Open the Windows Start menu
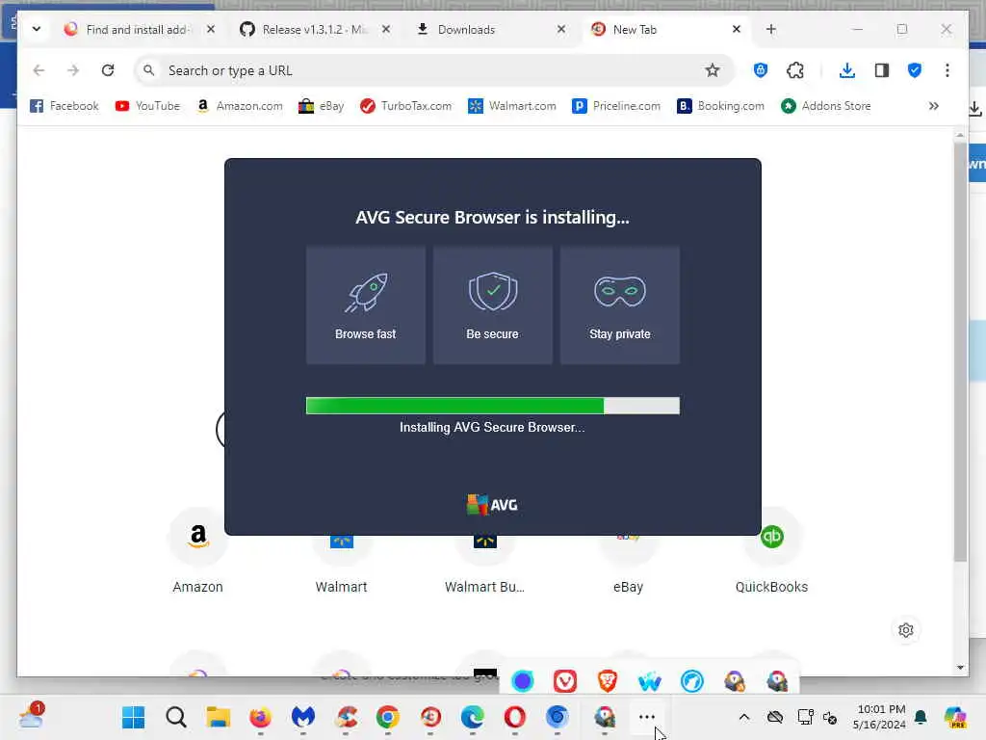This screenshot has height=740, width=986. click(x=133, y=717)
